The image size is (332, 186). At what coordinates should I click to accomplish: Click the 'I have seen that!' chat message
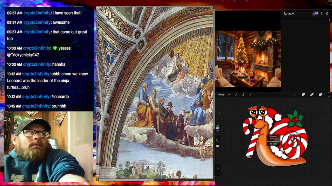[67, 13]
